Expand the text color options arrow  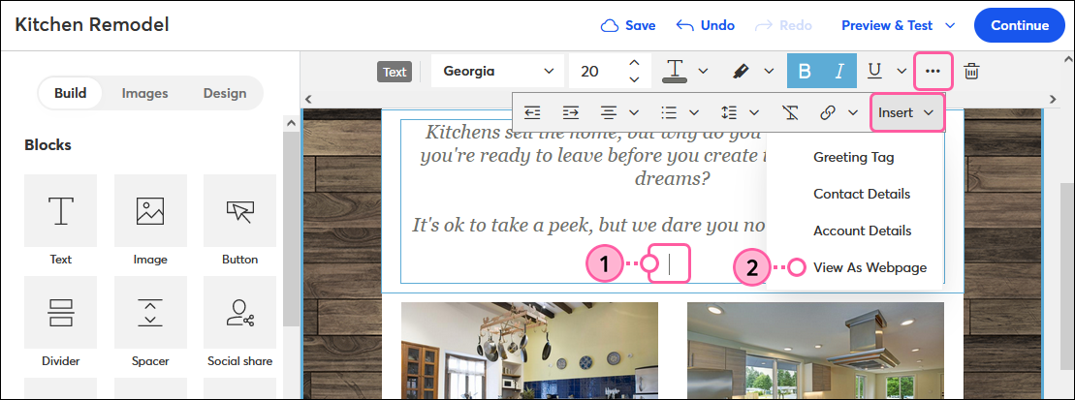(704, 72)
